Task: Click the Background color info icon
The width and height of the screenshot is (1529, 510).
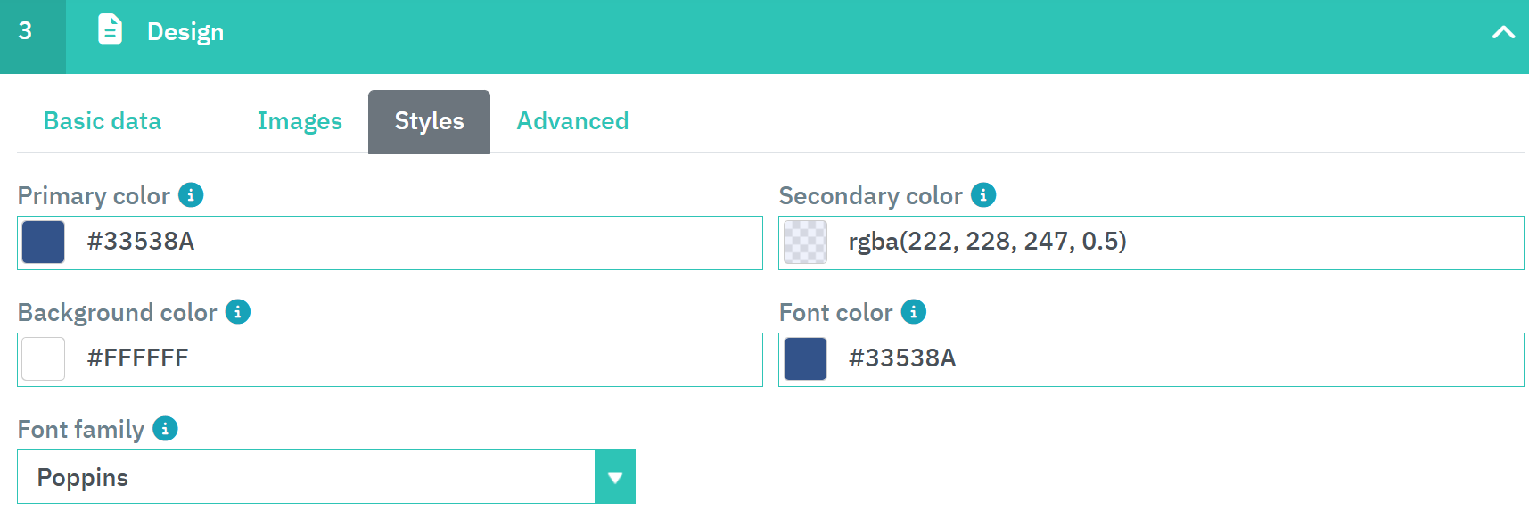Action: (x=238, y=311)
